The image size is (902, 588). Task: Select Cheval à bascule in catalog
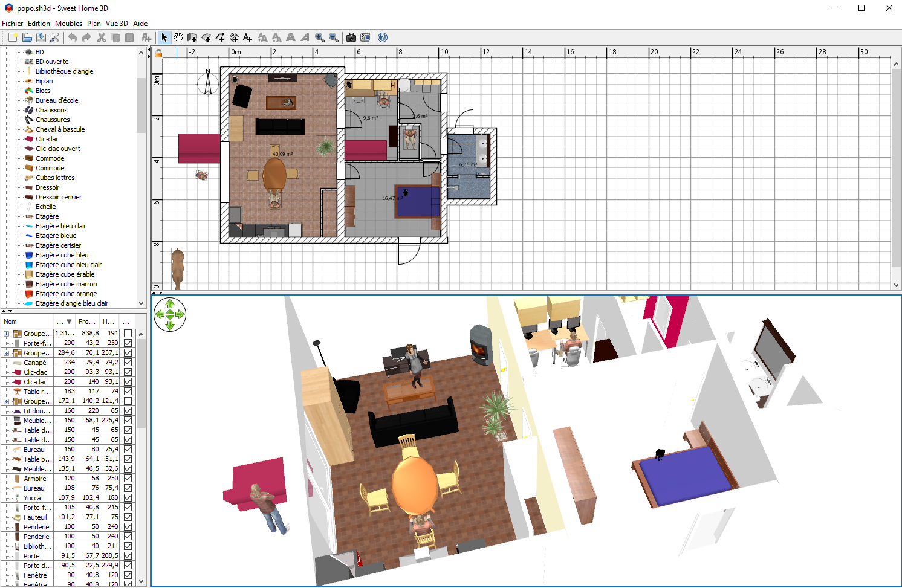60,129
